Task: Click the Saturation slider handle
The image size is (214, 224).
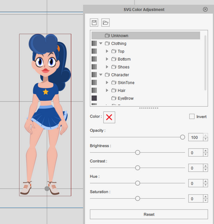Action: coord(138,199)
